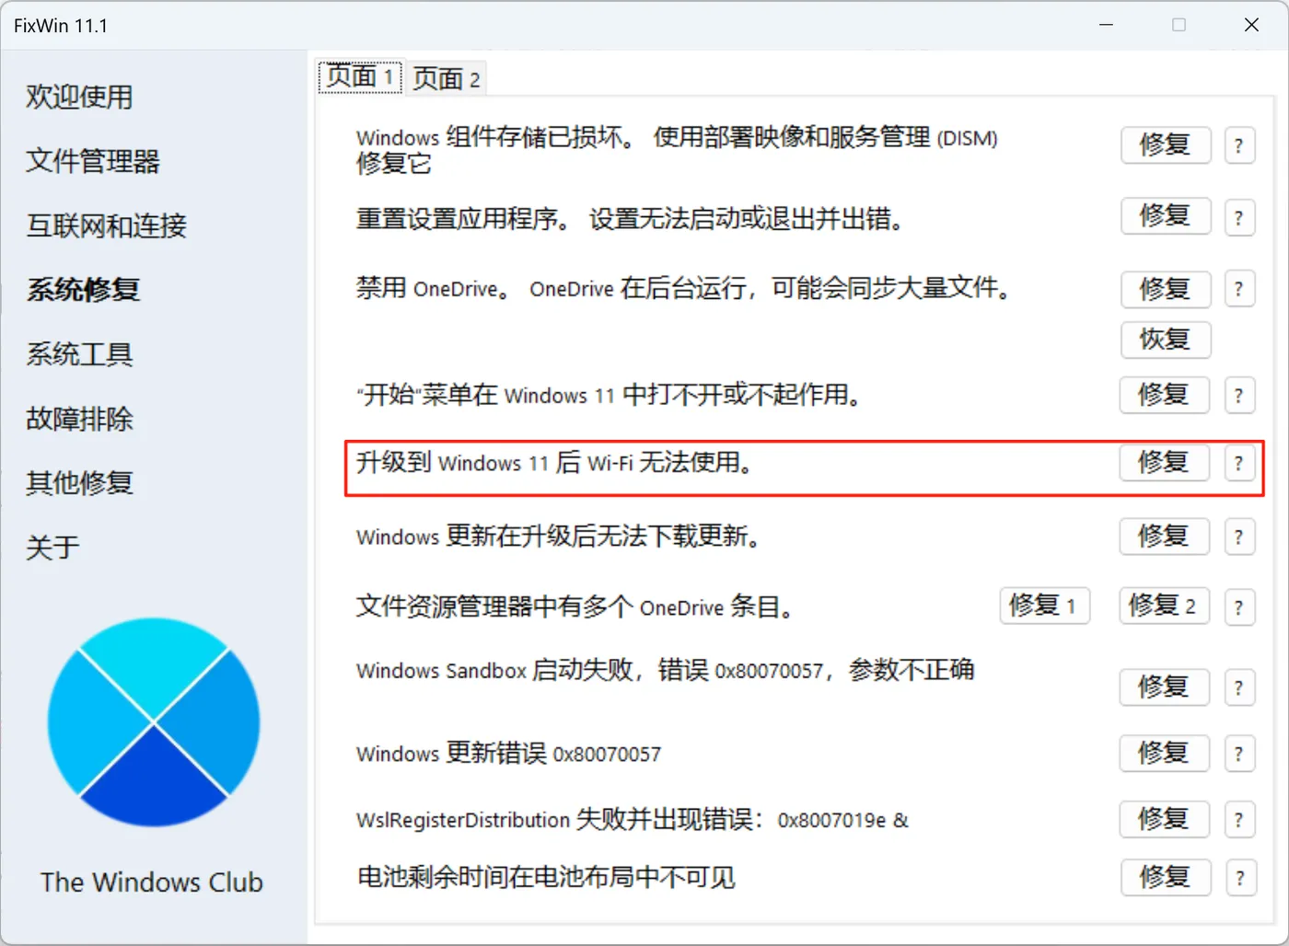Open help for Windows Sandbox error 0x80070057
This screenshot has height=946, width=1289.
[1239, 687]
